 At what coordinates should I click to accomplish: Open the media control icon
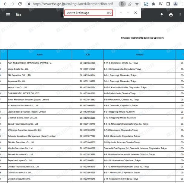[x=161, y=4]
